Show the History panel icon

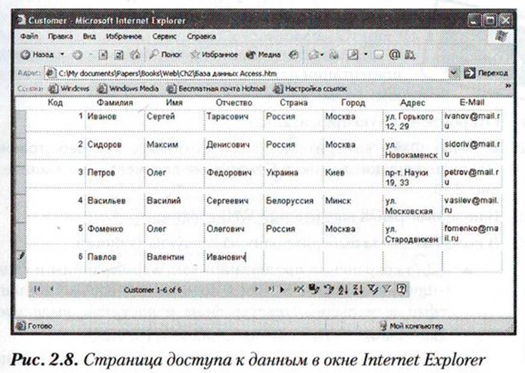[x=293, y=55]
